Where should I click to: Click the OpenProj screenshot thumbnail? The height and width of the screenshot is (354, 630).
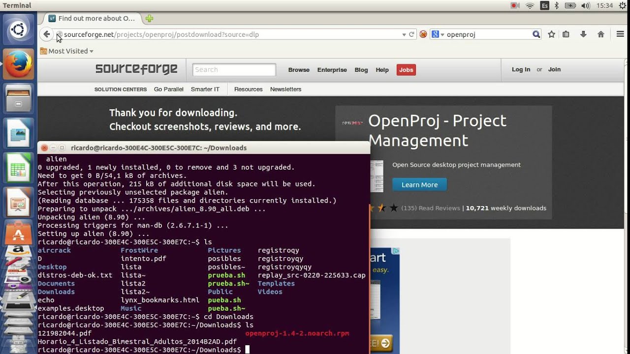click(377, 176)
